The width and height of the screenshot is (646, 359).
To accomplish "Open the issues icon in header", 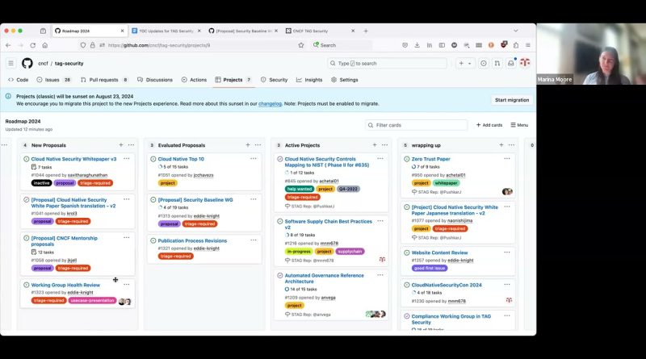I will (x=484, y=64).
